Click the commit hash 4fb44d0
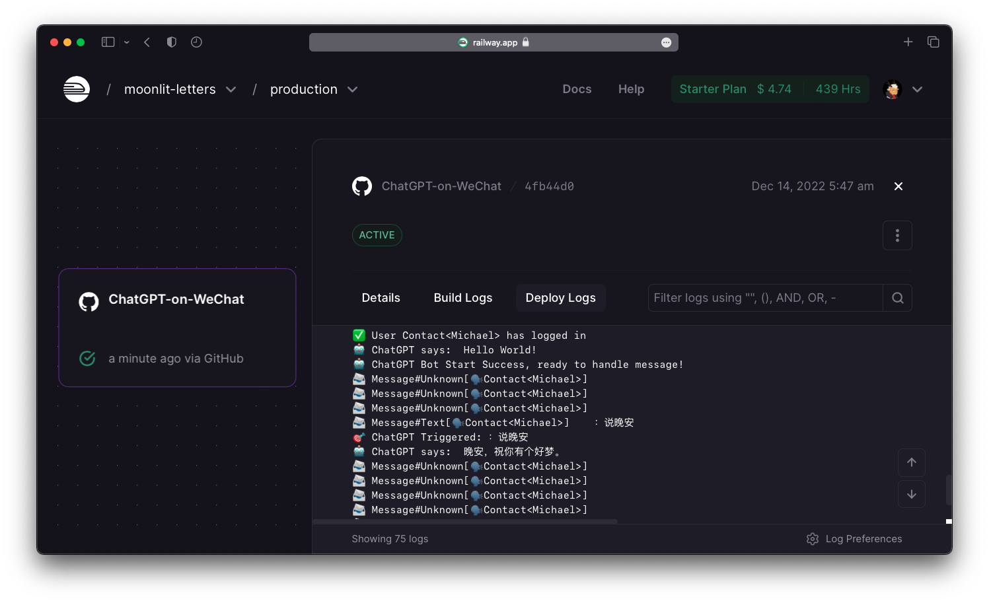The image size is (989, 603). click(549, 186)
